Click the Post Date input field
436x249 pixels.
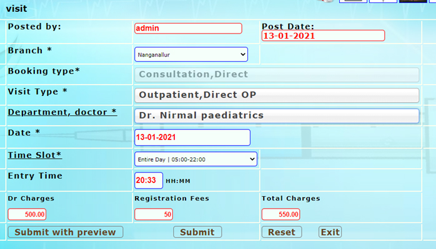pyautogui.click(x=322, y=36)
